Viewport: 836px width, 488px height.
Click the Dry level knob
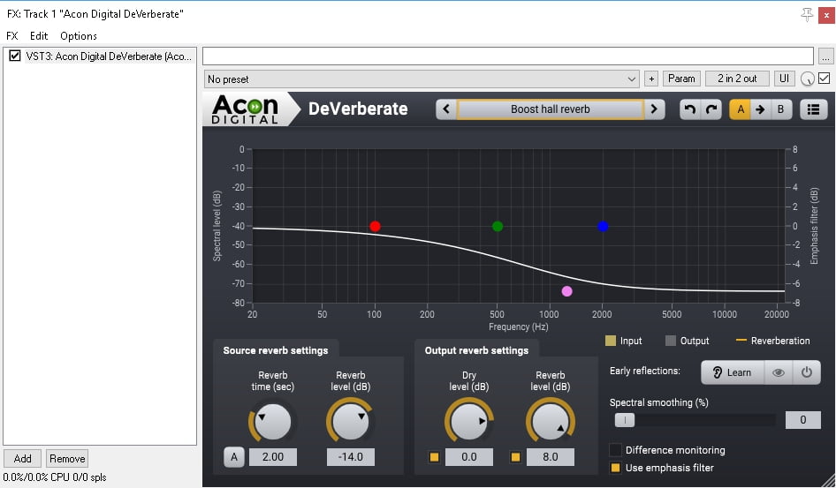click(468, 422)
